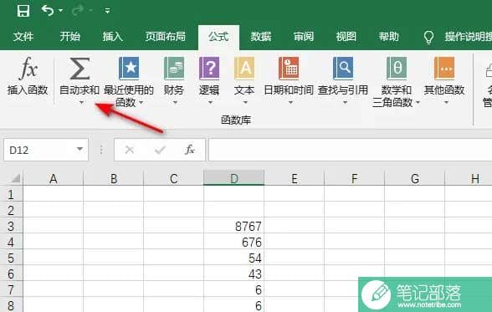Open the 数学和三角函数 icon

tap(397, 69)
